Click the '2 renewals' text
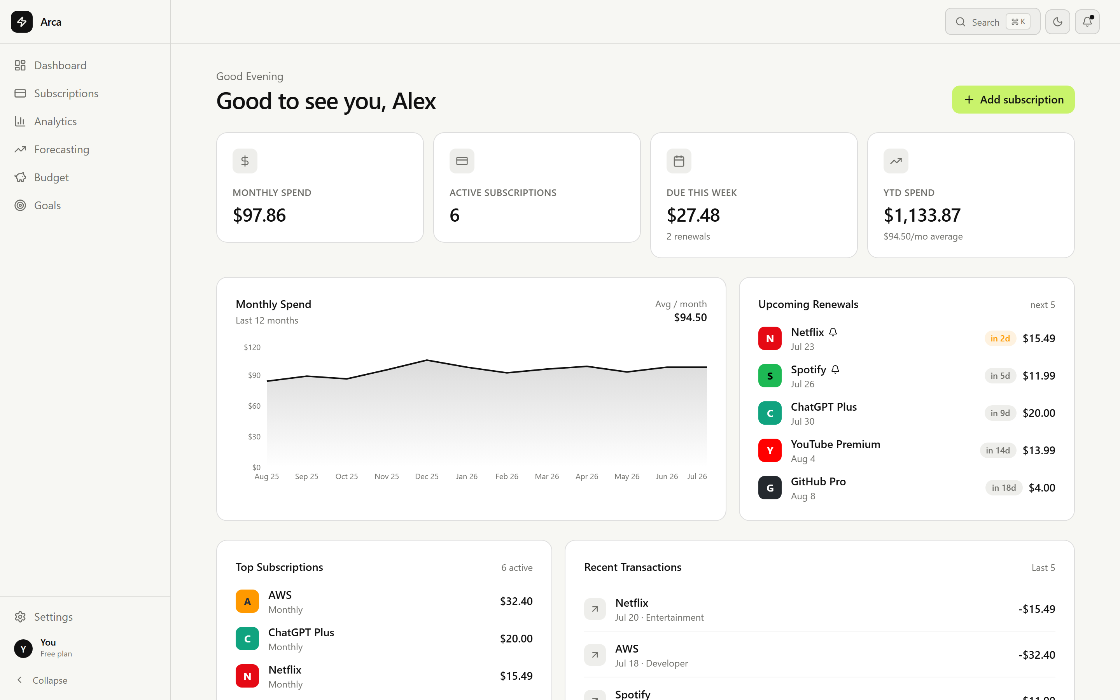The height and width of the screenshot is (700, 1120). coord(688,236)
